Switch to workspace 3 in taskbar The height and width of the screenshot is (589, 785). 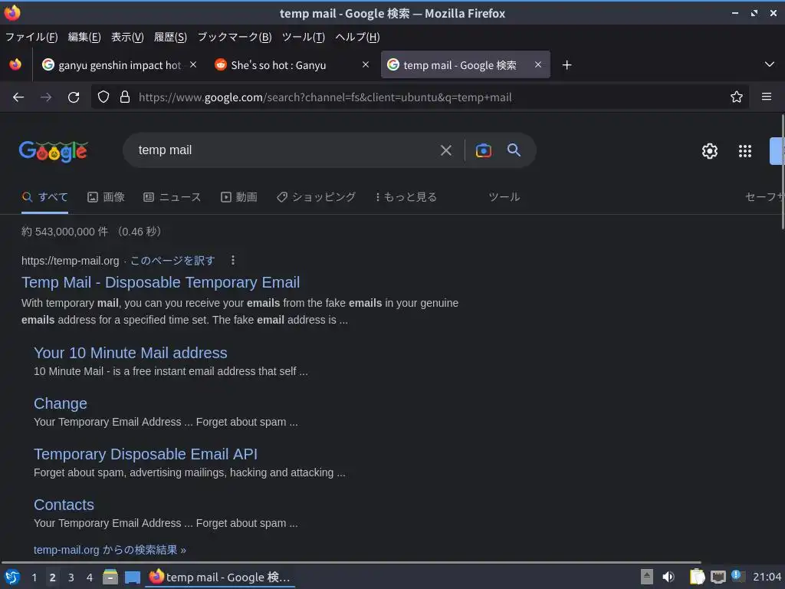(71, 577)
